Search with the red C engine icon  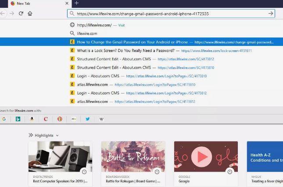coord(46,119)
